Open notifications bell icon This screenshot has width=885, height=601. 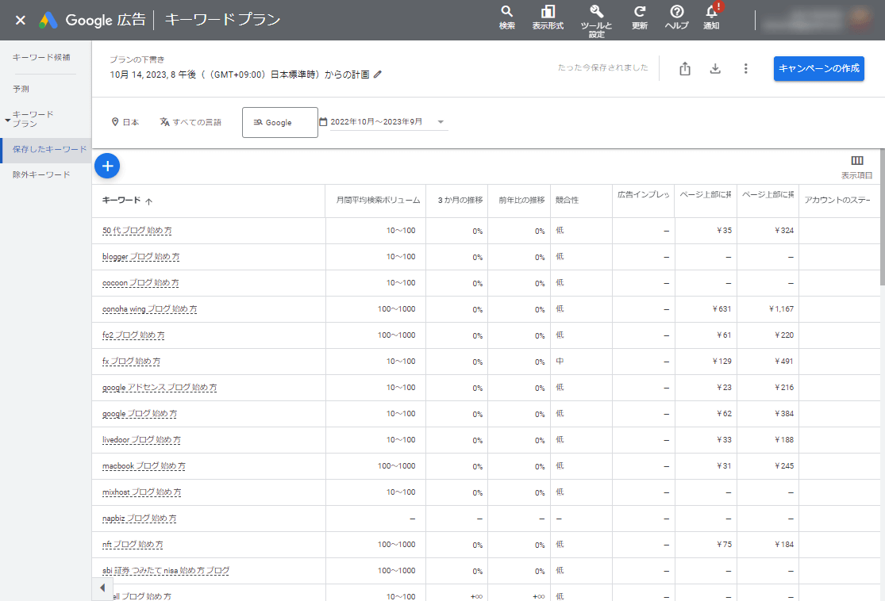711,12
